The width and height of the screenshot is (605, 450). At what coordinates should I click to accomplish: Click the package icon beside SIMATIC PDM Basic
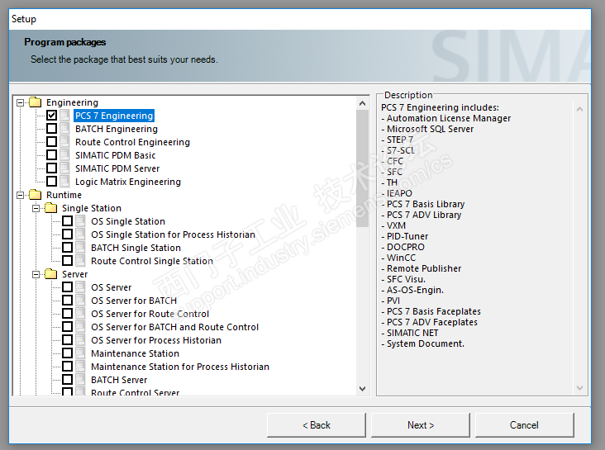click(x=64, y=155)
